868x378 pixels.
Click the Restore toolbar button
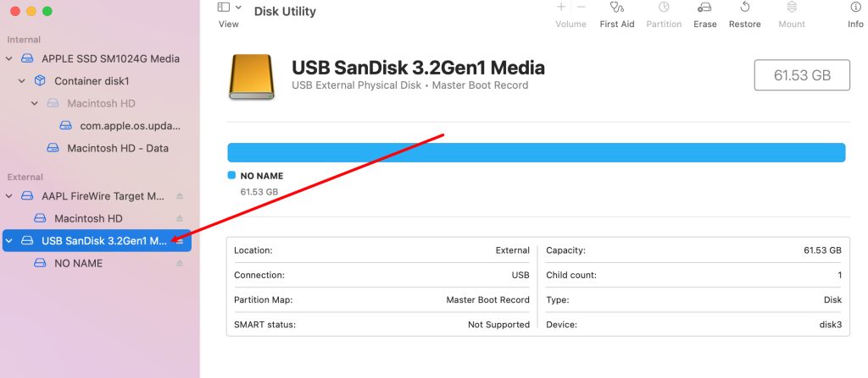(744, 15)
